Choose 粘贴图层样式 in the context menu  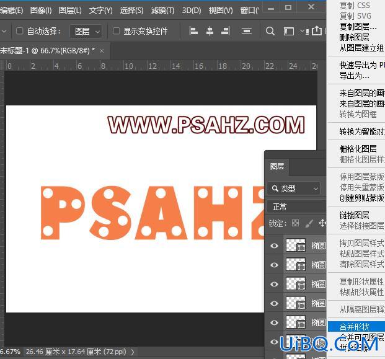click(361, 254)
